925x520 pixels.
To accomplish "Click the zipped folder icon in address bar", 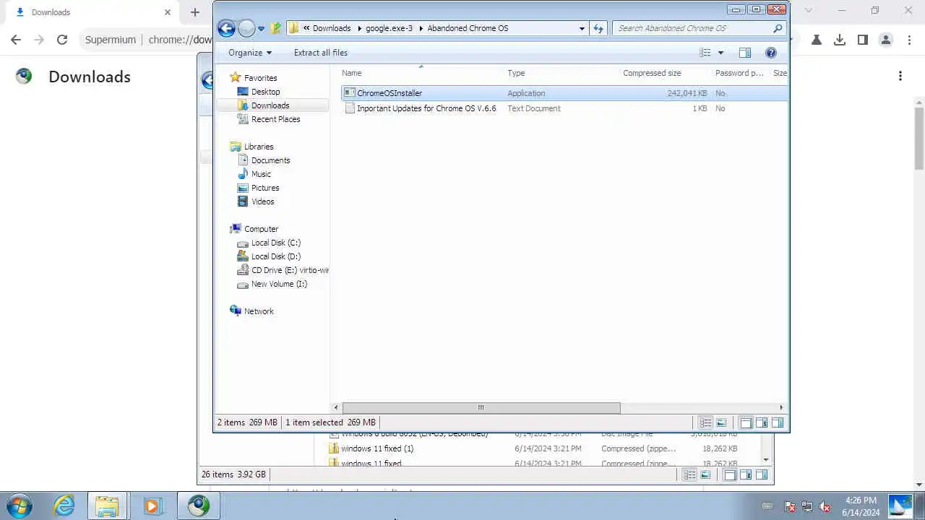I will [293, 28].
